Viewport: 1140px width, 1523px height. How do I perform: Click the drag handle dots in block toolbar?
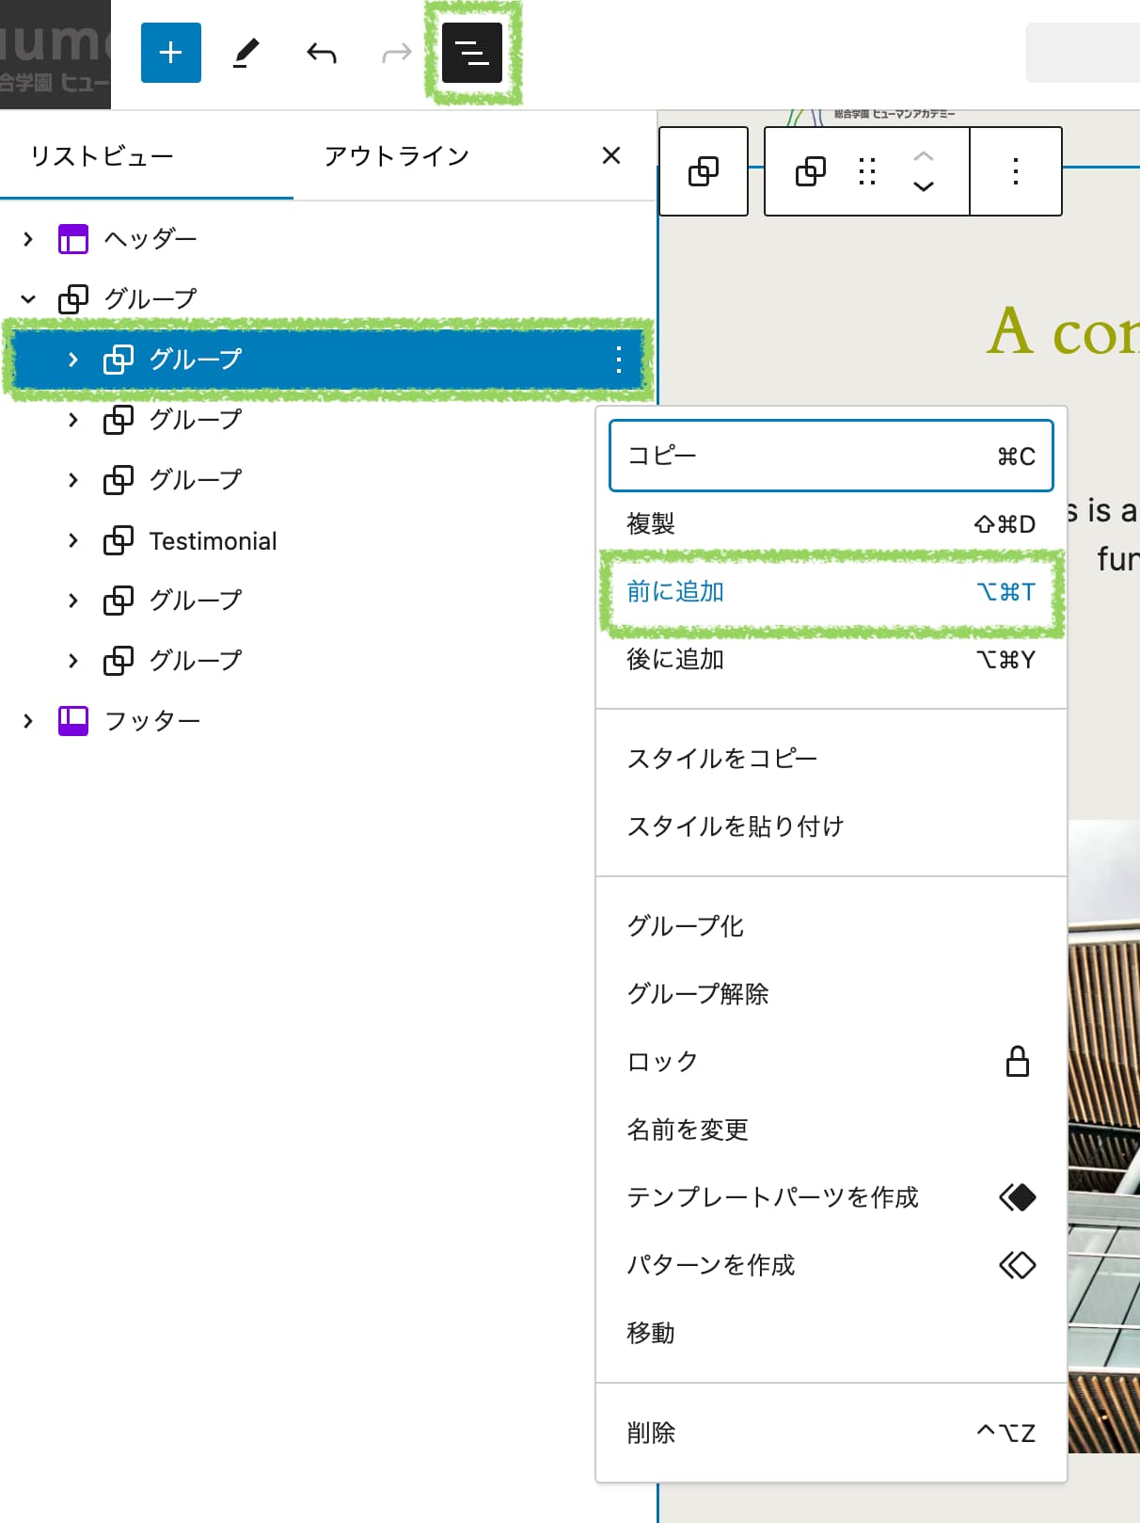(867, 171)
